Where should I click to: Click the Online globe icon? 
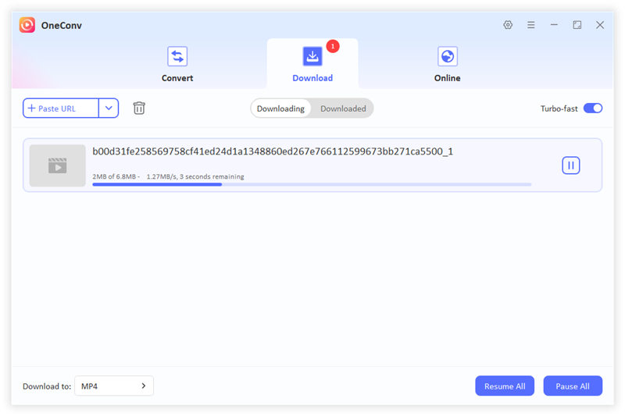447,56
